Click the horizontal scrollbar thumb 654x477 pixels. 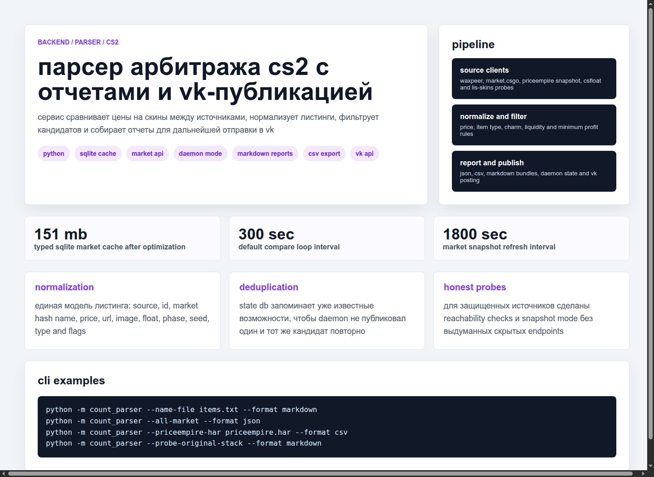click(320, 473)
